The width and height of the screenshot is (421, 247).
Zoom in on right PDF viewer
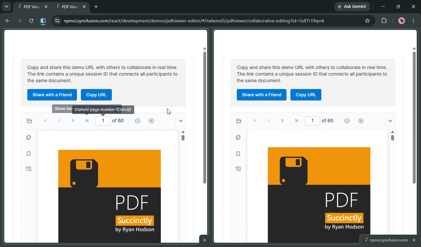point(361,121)
